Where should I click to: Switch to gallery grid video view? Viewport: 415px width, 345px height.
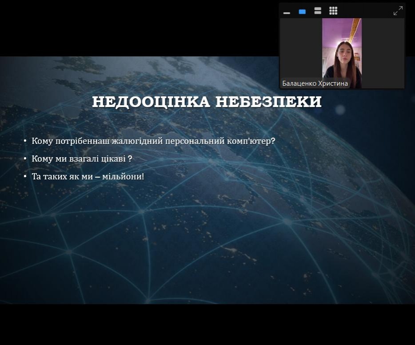click(333, 11)
